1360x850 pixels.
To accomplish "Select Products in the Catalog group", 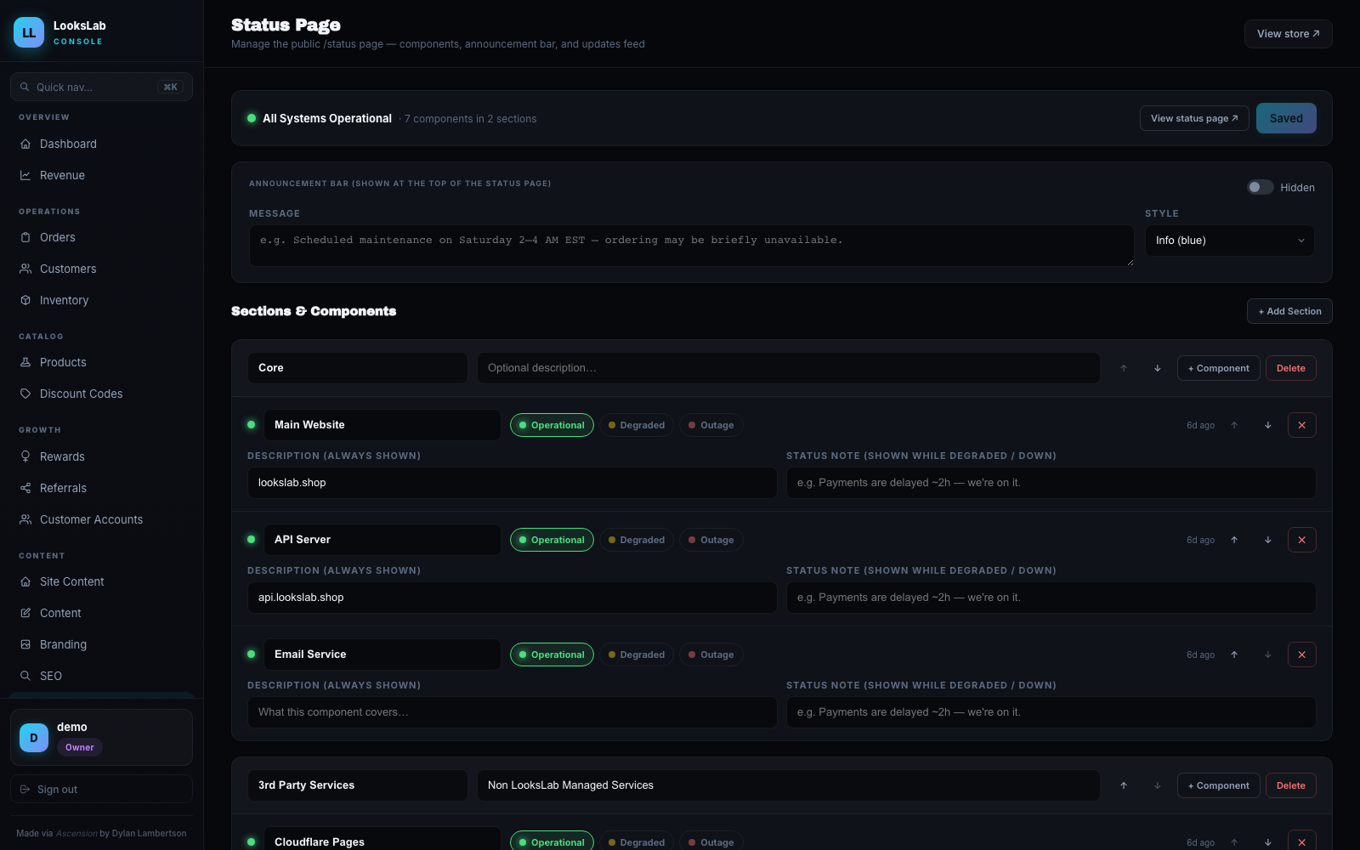I will pos(101,362).
